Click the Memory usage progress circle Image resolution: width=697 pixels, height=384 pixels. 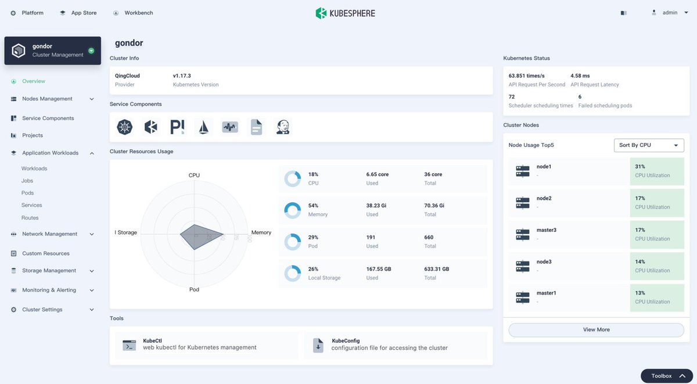pos(292,210)
